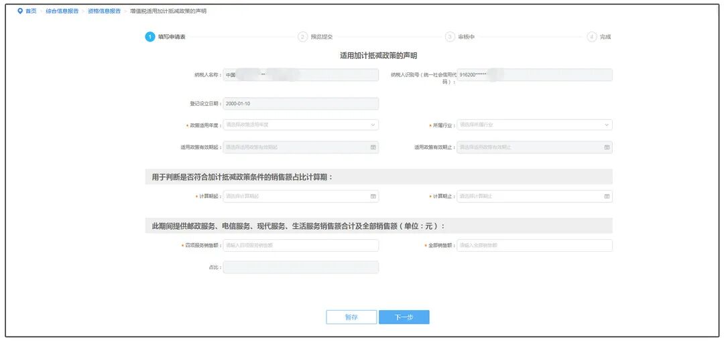Open calendar icon in 适用政策有效期起 field

pyautogui.click(x=373, y=147)
